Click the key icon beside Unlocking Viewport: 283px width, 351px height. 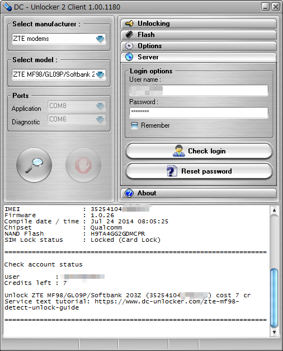129,24
